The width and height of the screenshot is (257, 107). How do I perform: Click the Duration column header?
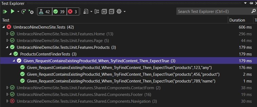click(x=237, y=20)
